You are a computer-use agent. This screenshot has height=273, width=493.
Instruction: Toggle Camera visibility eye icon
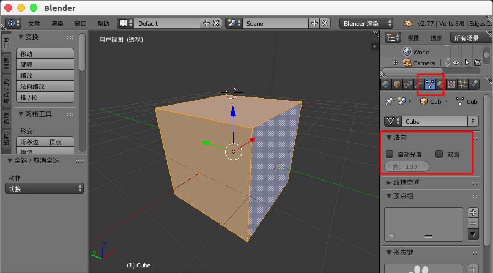(x=456, y=63)
